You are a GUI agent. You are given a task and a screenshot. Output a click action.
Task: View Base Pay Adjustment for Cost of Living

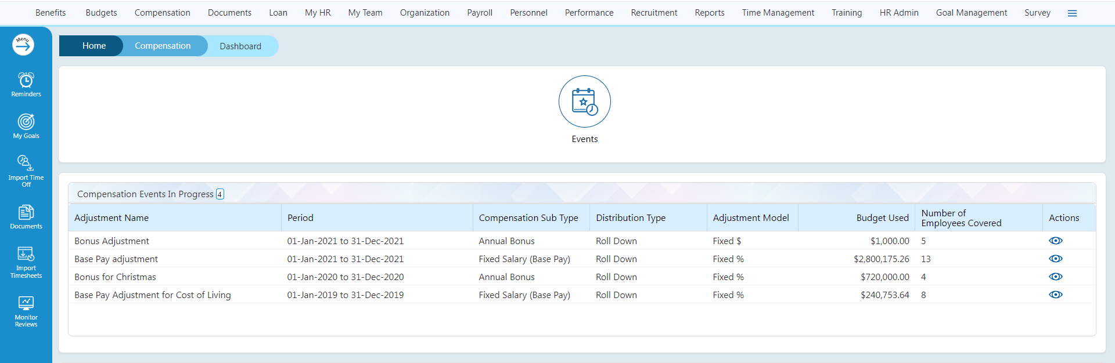[1055, 295]
